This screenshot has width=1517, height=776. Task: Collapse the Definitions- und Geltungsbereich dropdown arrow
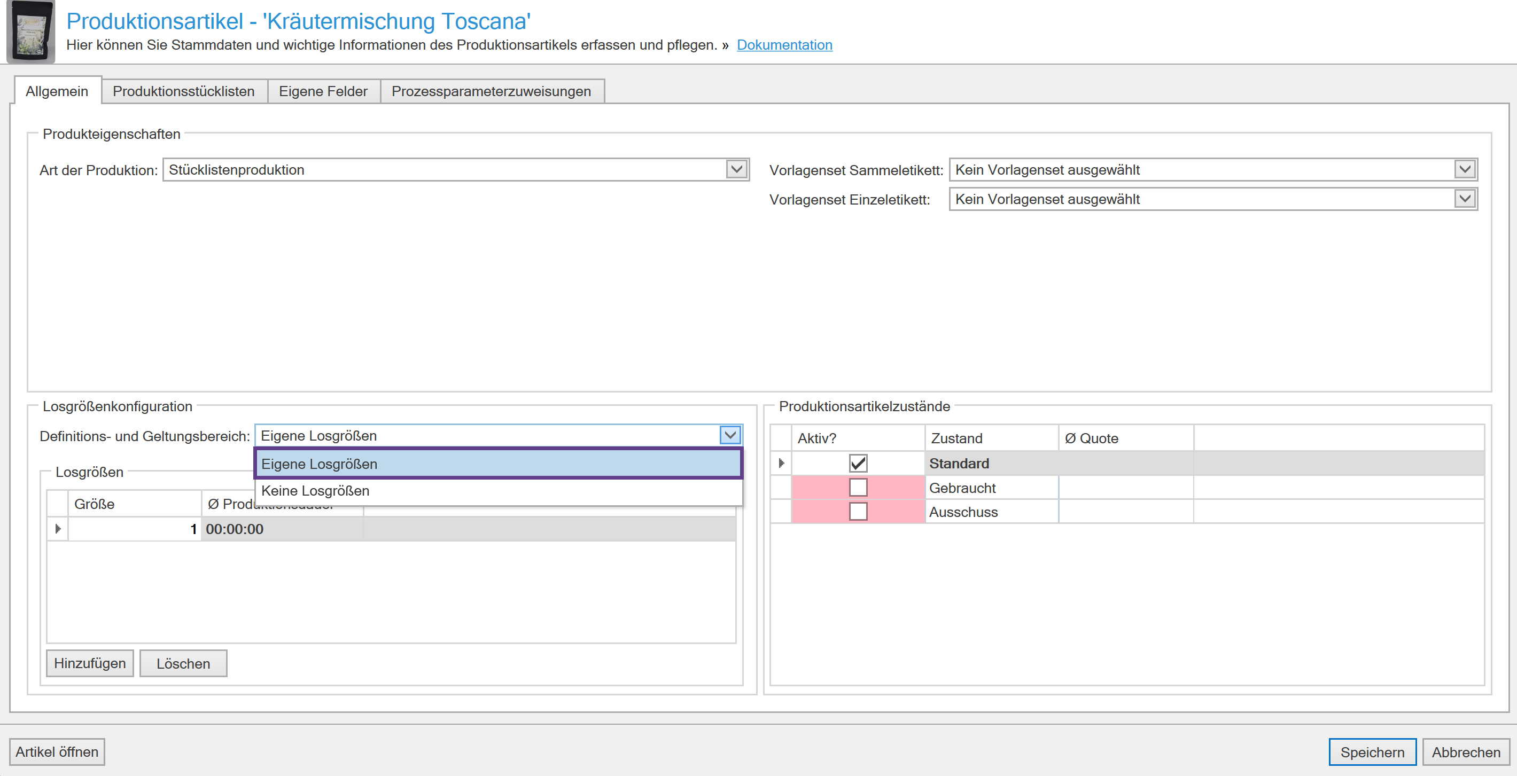tap(730, 436)
